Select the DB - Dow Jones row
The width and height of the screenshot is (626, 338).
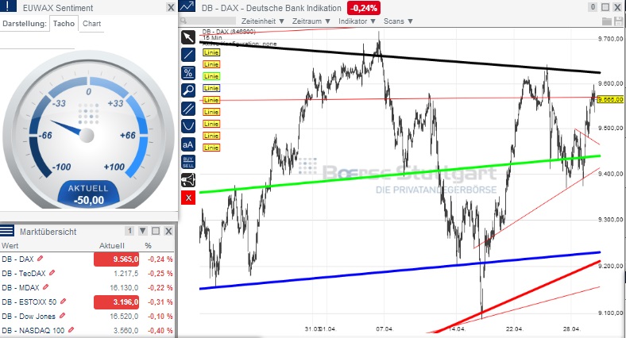(87, 316)
